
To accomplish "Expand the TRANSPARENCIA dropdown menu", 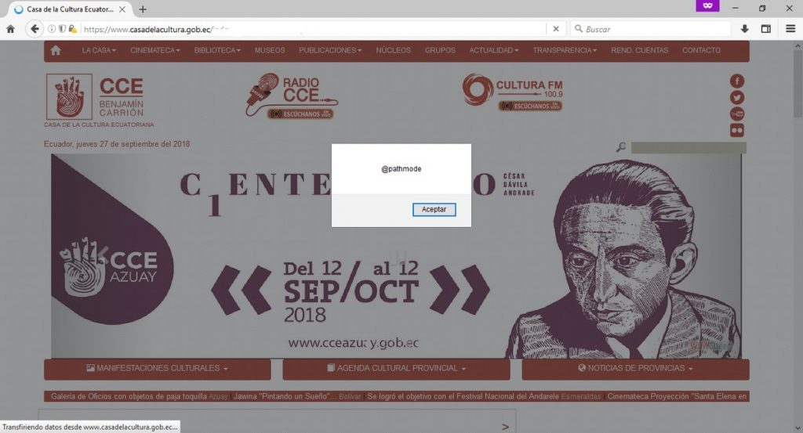I will [x=565, y=50].
